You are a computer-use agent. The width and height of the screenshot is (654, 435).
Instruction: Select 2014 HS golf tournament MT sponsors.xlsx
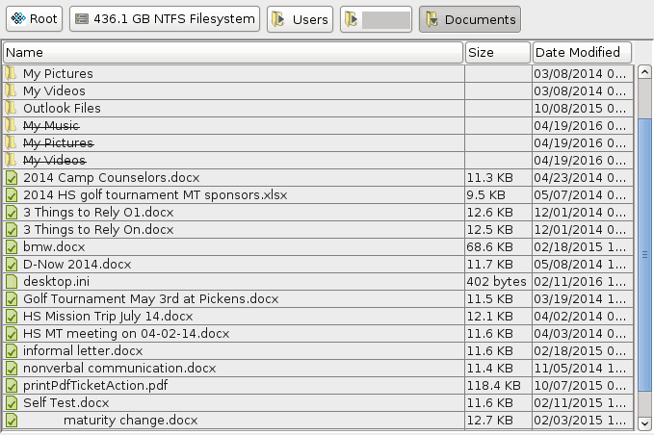coord(154,195)
